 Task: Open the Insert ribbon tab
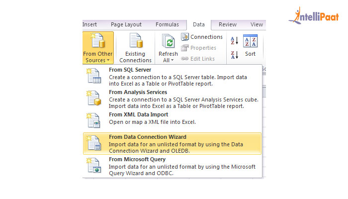tap(89, 24)
